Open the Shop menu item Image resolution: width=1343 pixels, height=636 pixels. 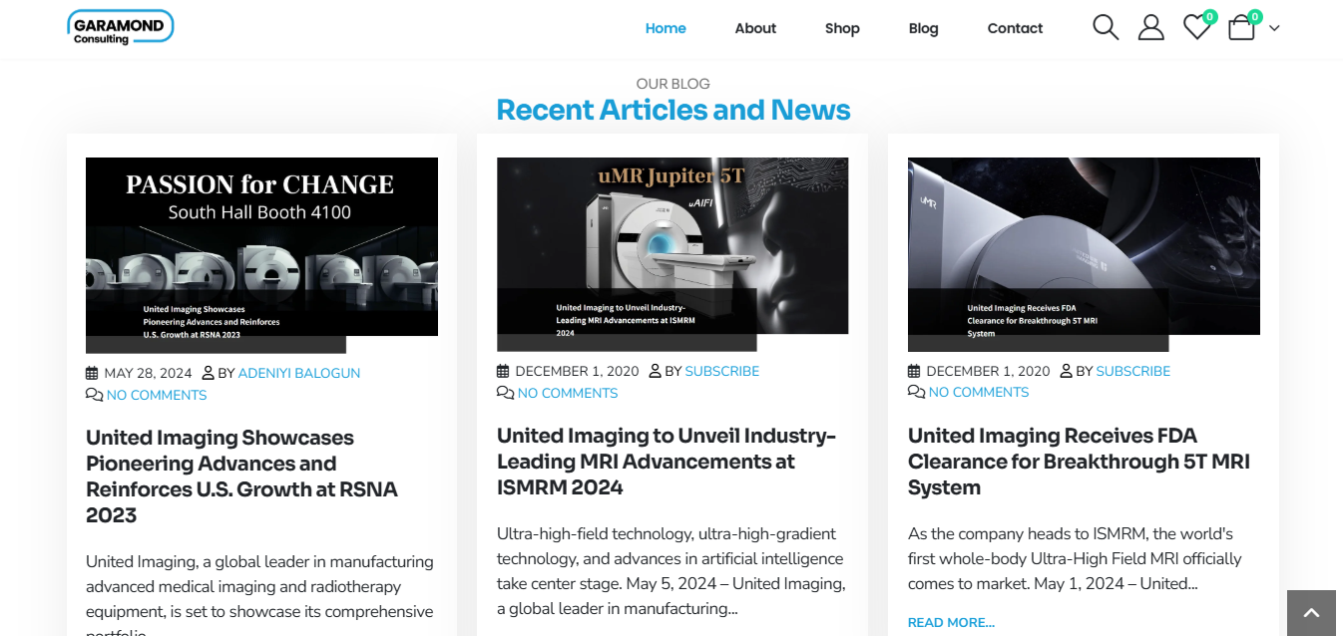pos(842,28)
